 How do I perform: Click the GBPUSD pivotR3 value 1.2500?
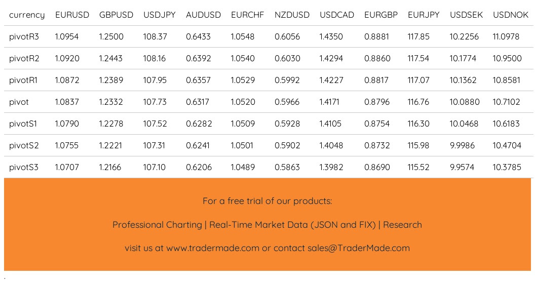[x=111, y=37]
